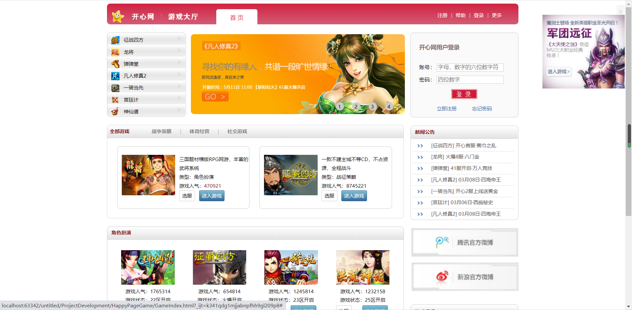Click the 神仙道 sidebar icon

click(x=115, y=111)
